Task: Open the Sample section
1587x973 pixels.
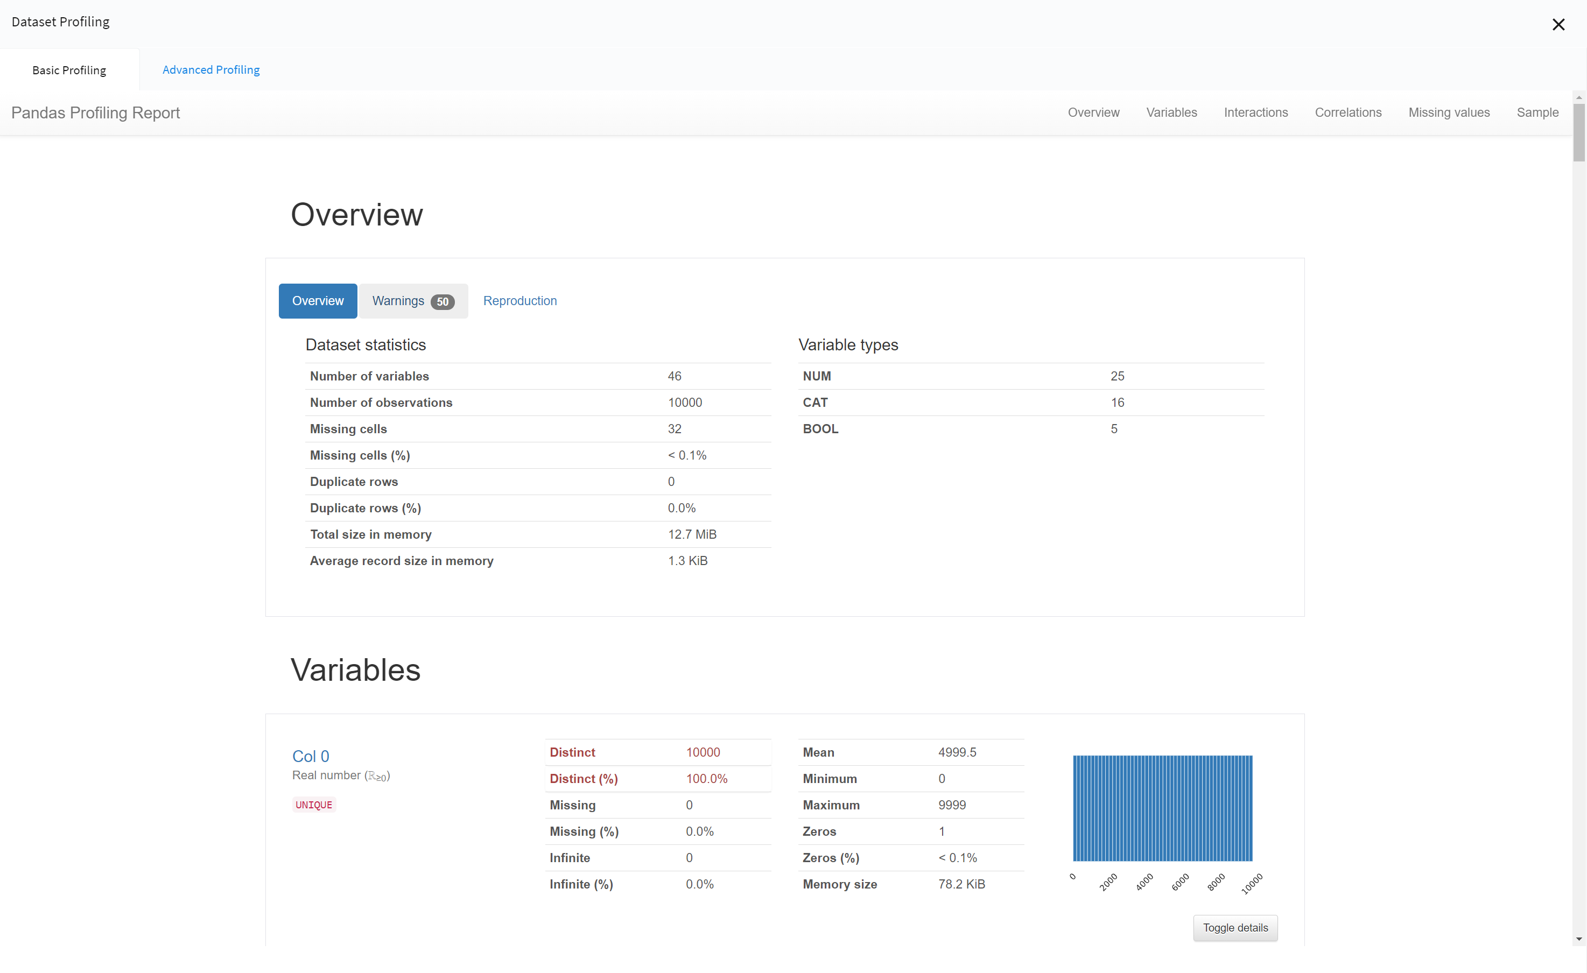Action: (1537, 112)
